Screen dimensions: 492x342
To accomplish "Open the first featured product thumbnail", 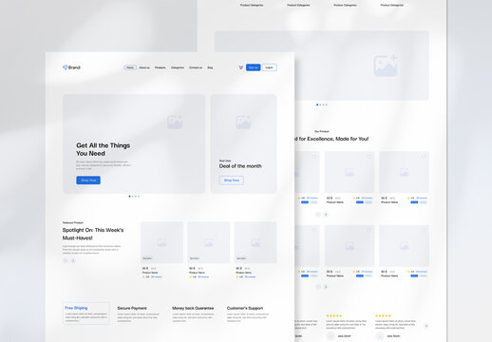I will [x=161, y=242].
